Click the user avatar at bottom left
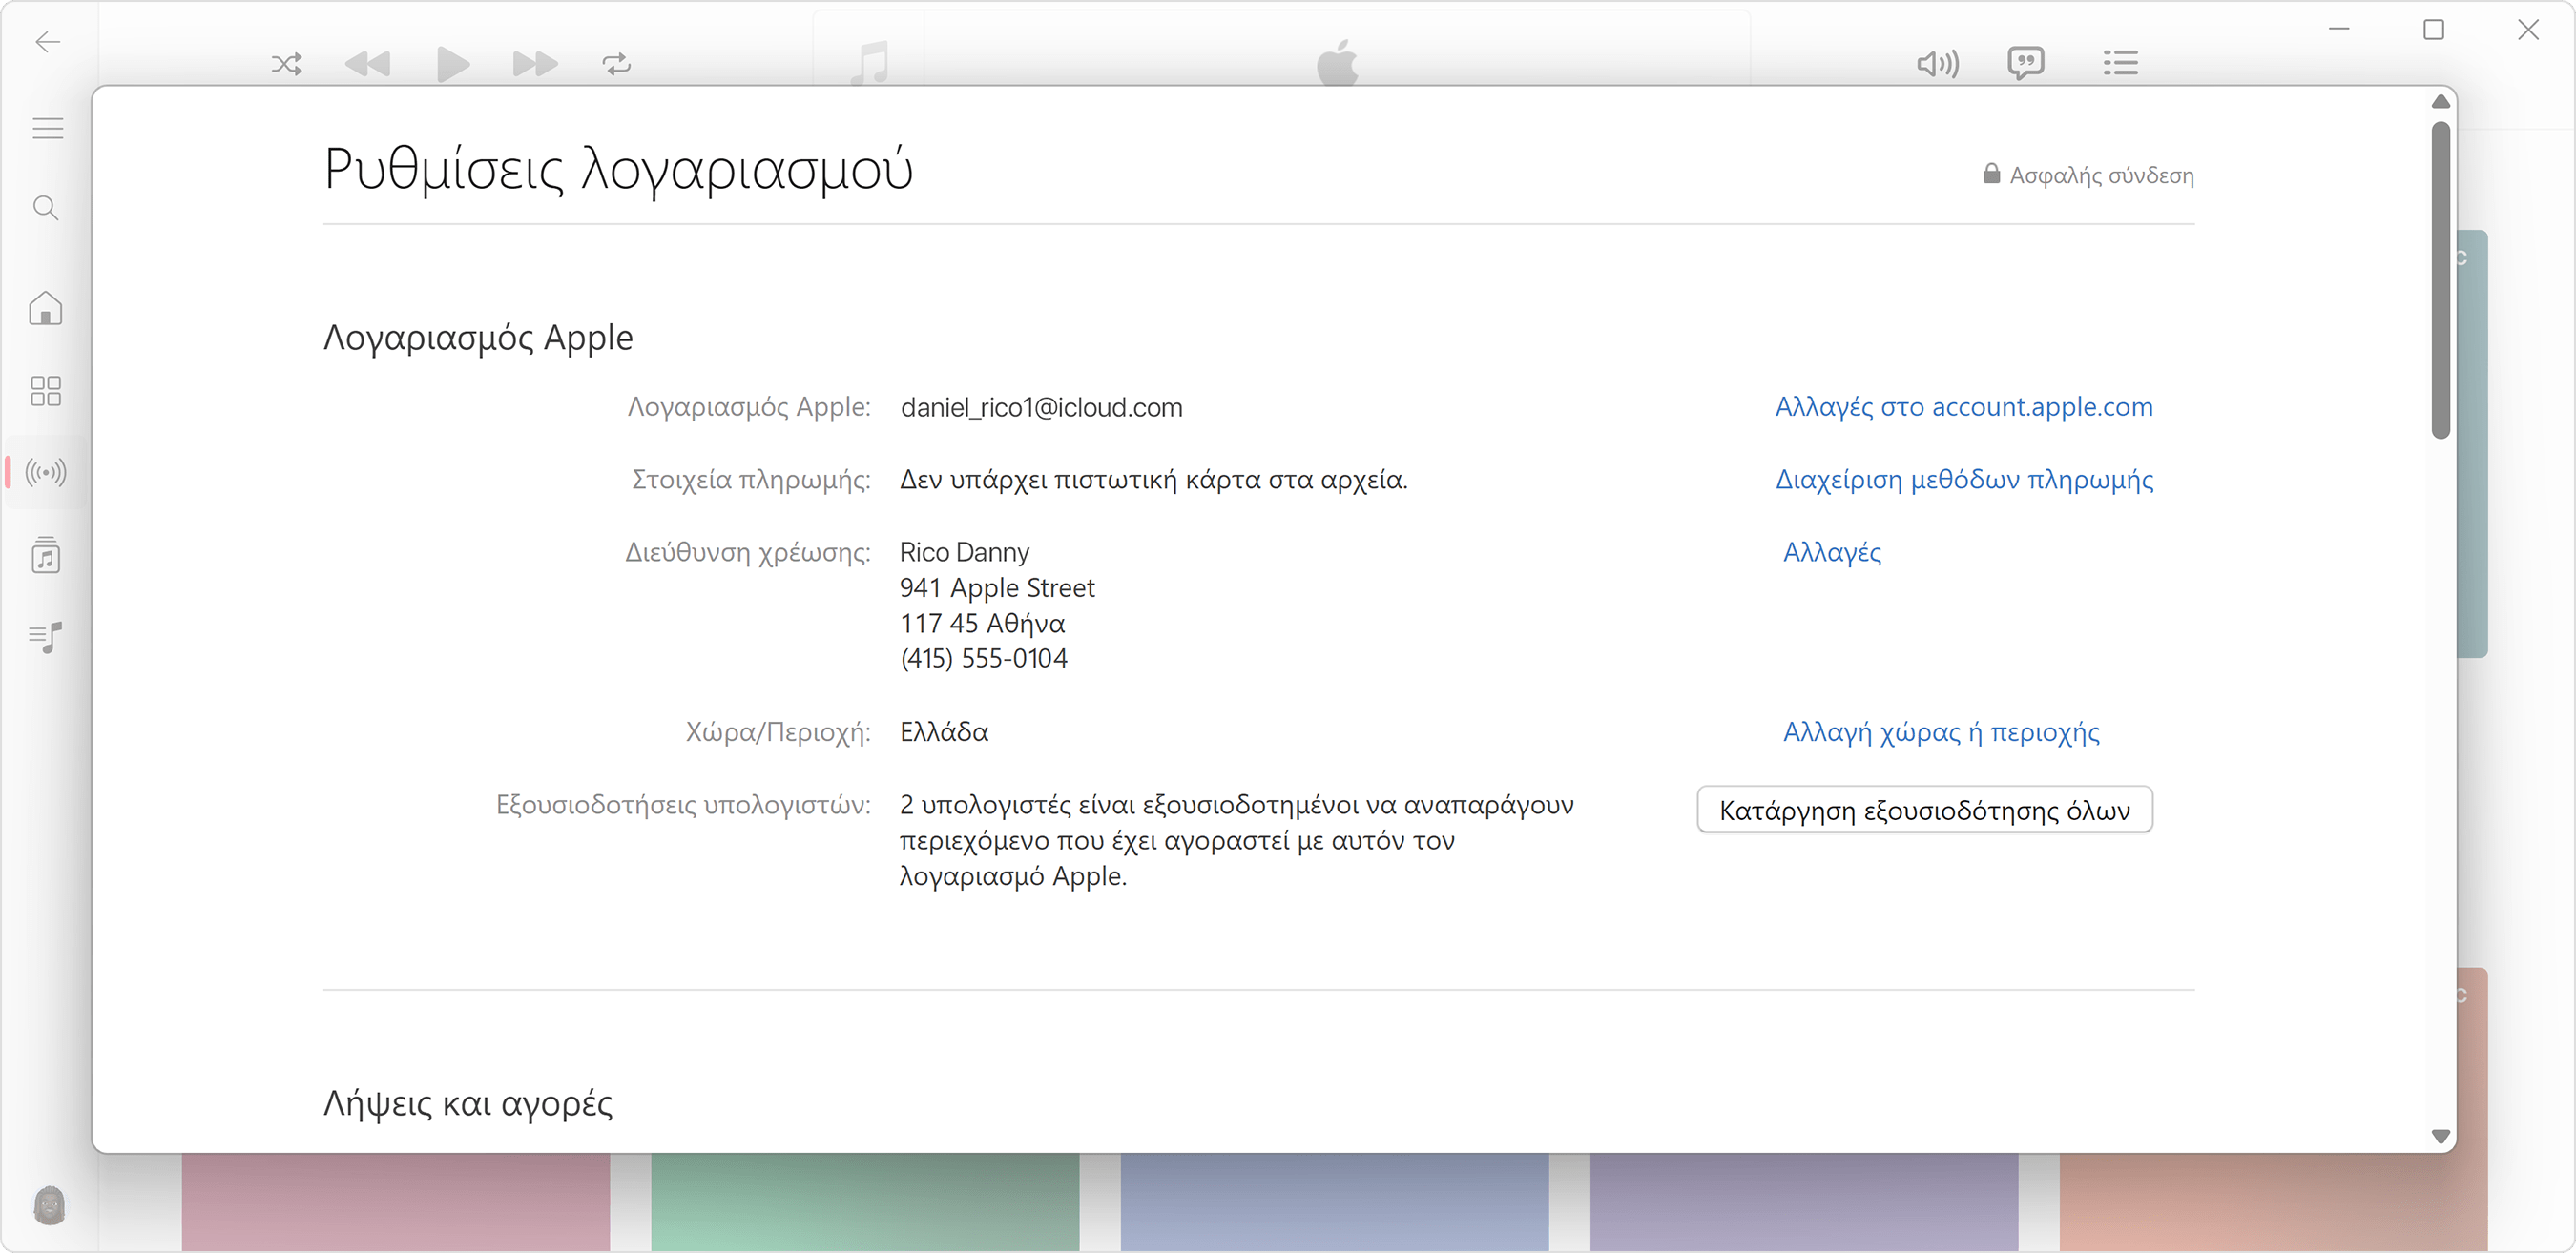This screenshot has height=1253, width=2576. pyautogui.click(x=49, y=1206)
